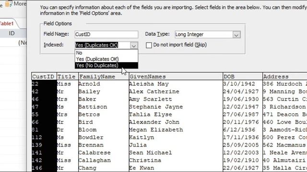Open the Data Type dropdown arrow

pyautogui.click(x=236, y=35)
